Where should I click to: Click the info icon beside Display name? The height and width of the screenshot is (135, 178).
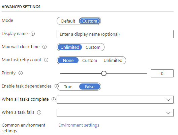pos(33,34)
